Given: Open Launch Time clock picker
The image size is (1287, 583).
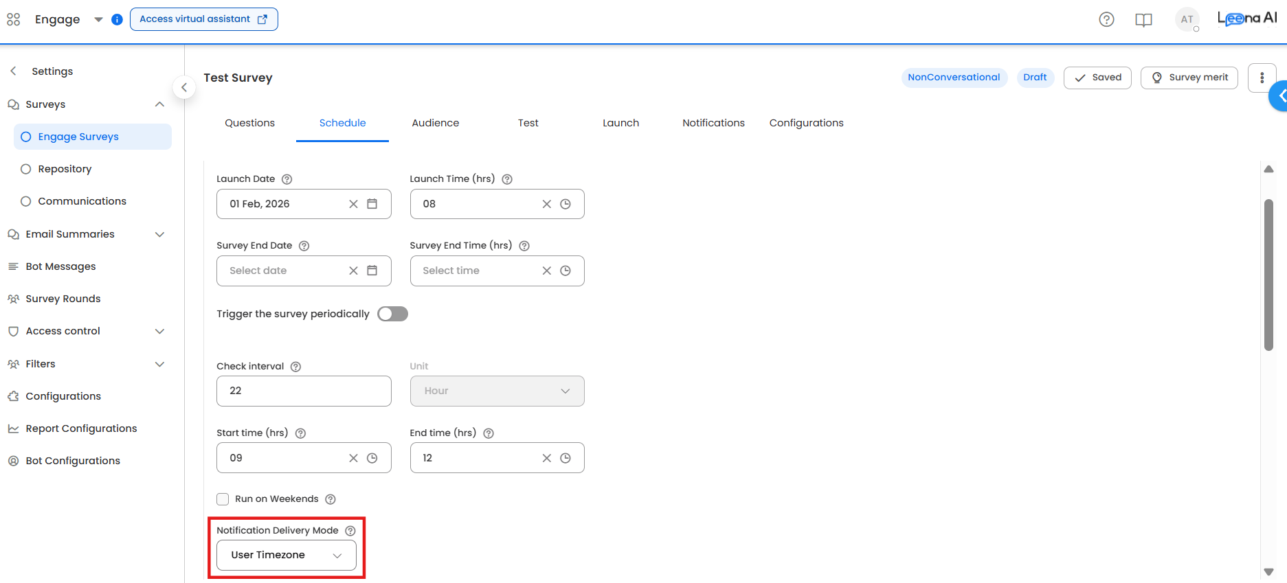Looking at the screenshot, I should coord(566,204).
